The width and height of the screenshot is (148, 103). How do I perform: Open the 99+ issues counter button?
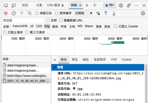pos(110,5)
